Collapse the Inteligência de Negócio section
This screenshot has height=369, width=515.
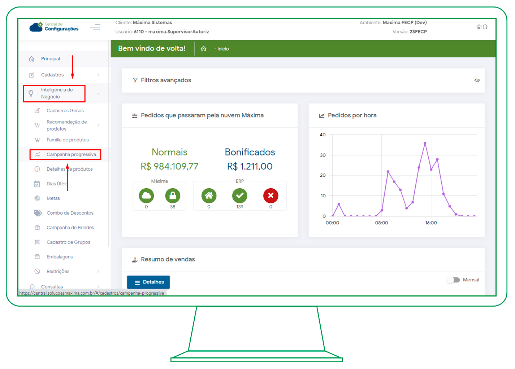(98, 94)
